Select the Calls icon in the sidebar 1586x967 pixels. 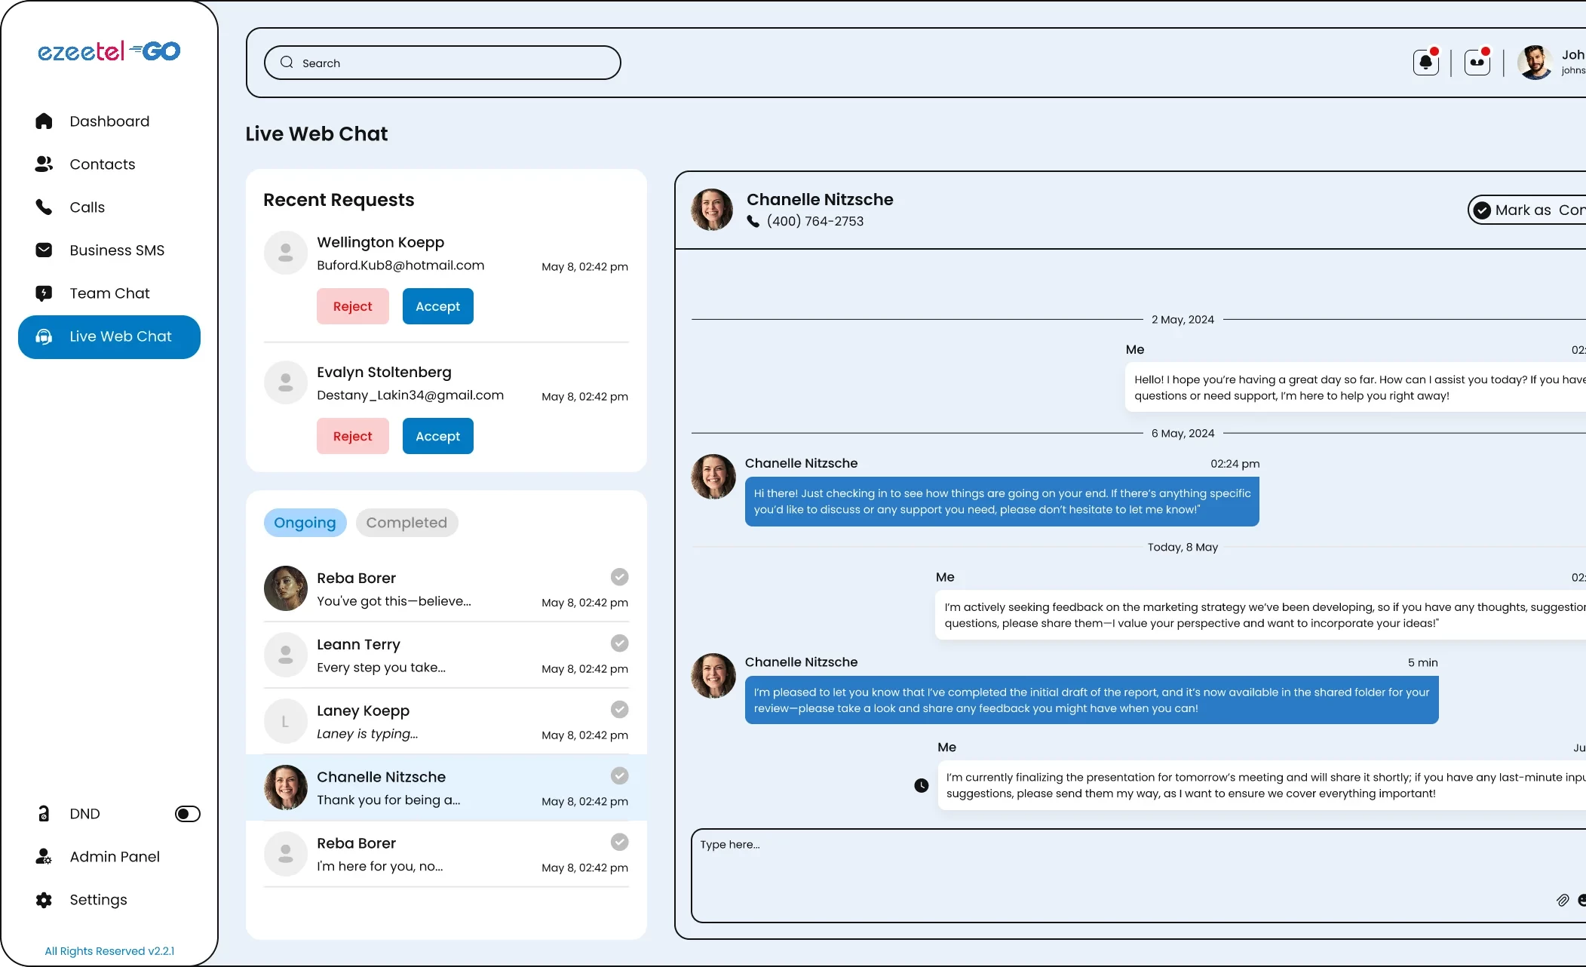click(44, 207)
